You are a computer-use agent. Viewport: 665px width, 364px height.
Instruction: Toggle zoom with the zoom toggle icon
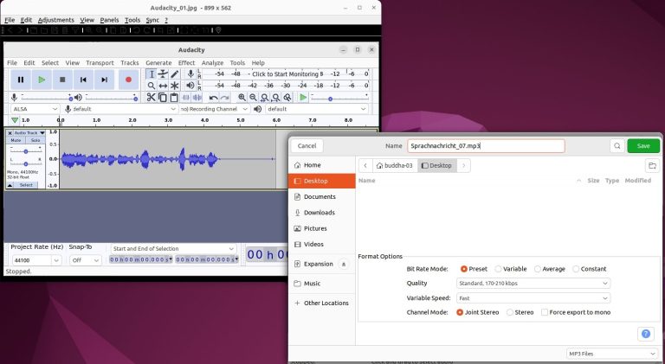pyautogui.click(x=287, y=98)
